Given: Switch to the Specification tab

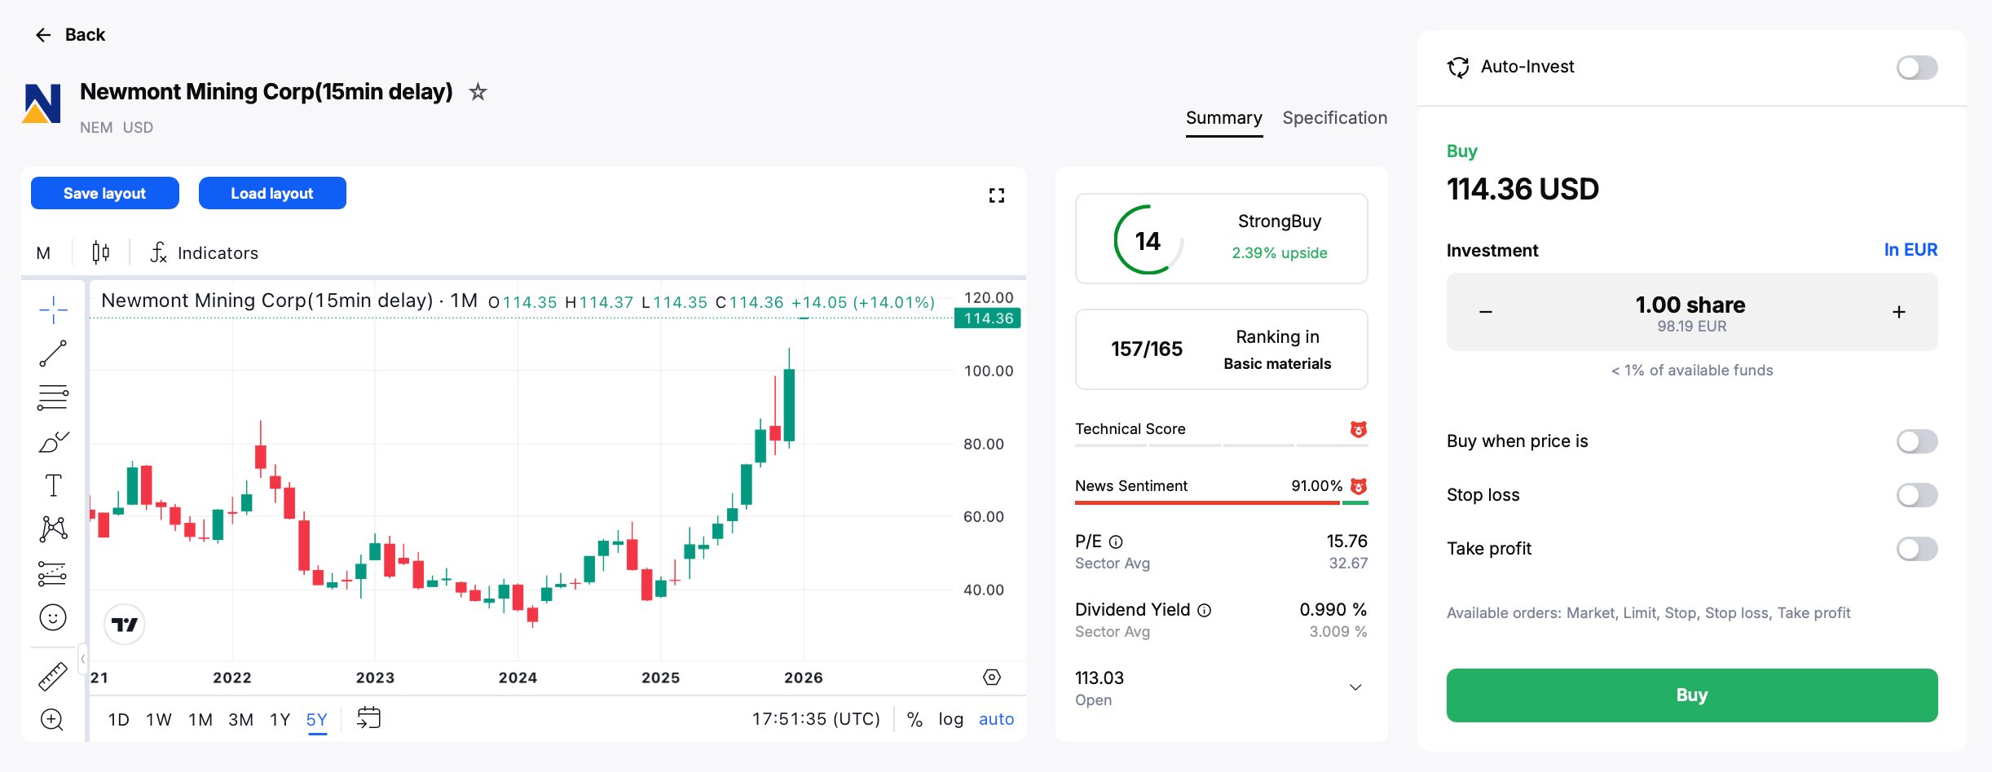Looking at the screenshot, I should pos(1335,118).
